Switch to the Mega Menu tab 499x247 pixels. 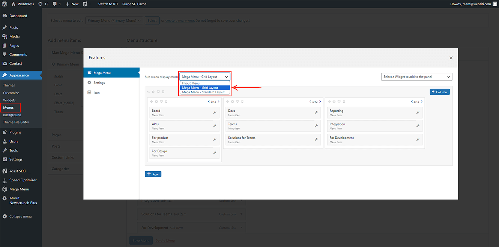pyautogui.click(x=111, y=73)
